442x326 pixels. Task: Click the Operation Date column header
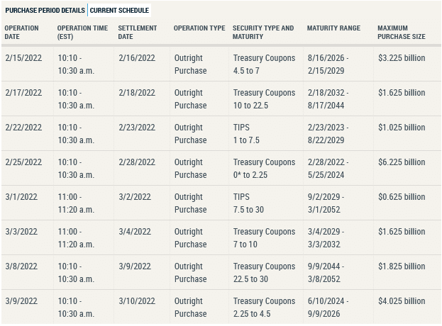[x=23, y=32]
